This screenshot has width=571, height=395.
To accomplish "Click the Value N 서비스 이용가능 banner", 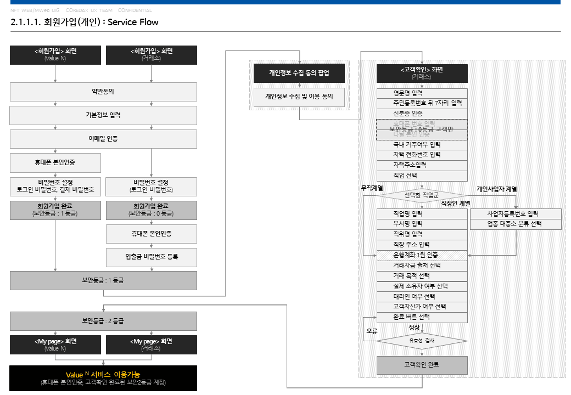I will point(103,379).
